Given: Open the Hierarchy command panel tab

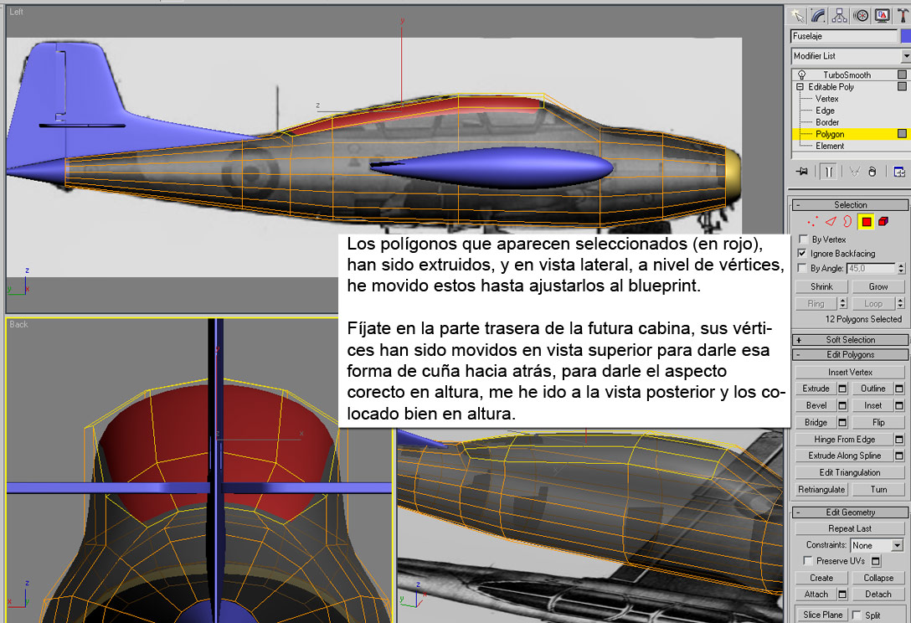Looking at the screenshot, I should coord(840,16).
